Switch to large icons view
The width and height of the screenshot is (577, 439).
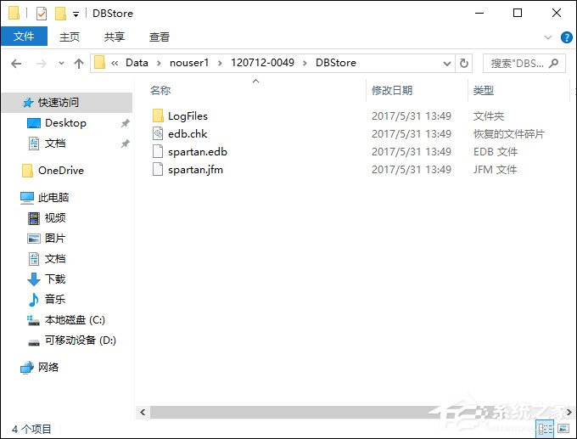coord(563,429)
